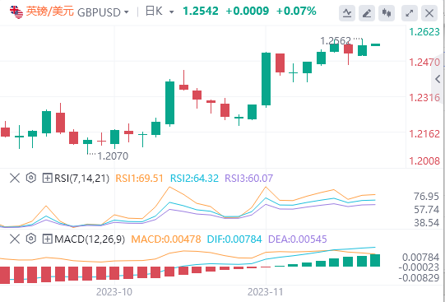The height and width of the screenshot is (302, 445).
Task: Click the 1.2316 price axis label
Action: 424,98
